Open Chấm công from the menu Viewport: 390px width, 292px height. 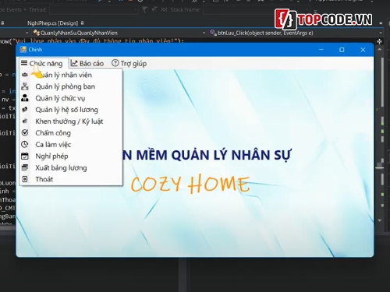[71, 133]
